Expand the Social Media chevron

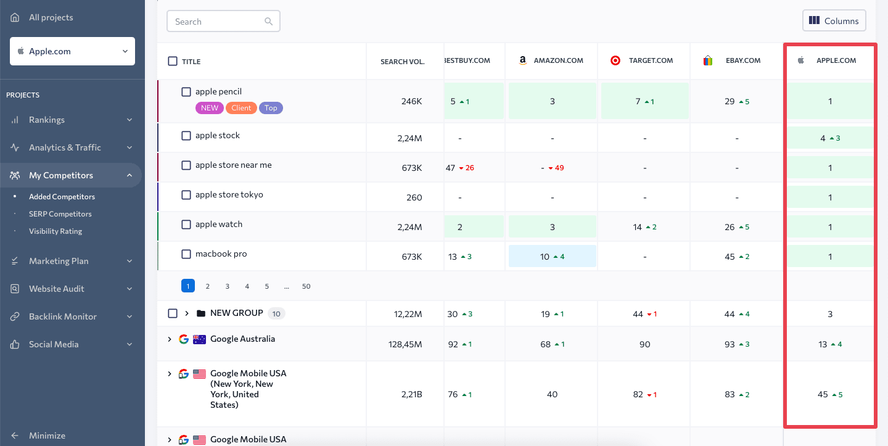tap(129, 344)
